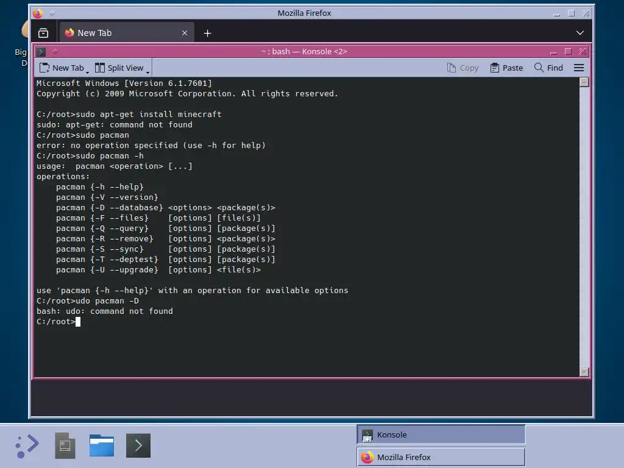Screen dimensions: 624x468
Task: Click the Firefox logo in the title bar
Action: point(37,13)
